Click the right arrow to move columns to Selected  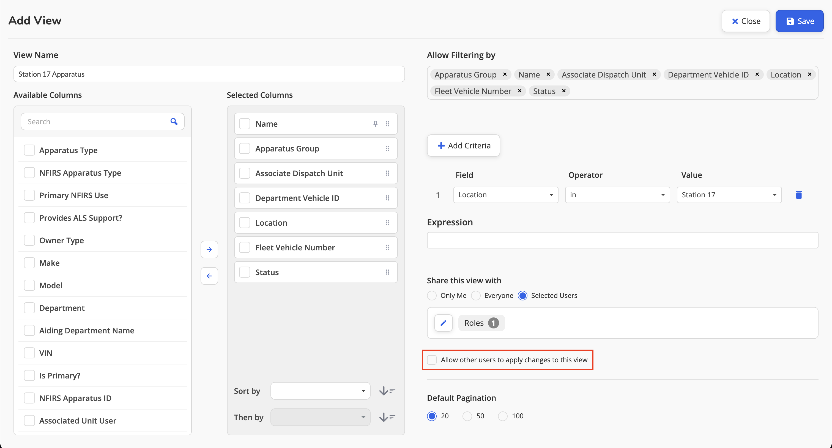coord(209,250)
